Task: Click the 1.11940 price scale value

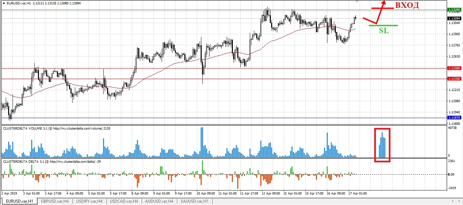Action: pyautogui.click(x=454, y=112)
